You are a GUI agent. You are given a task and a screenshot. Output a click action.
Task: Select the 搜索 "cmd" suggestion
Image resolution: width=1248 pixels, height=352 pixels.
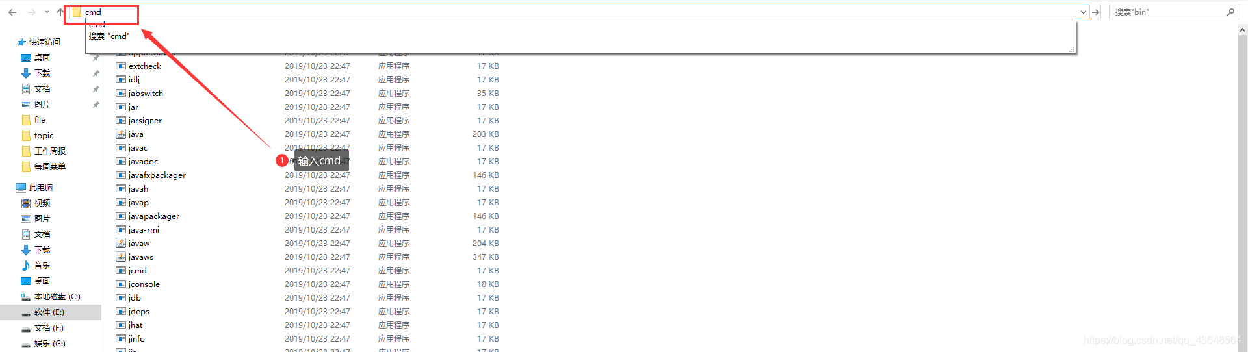coord(109,36)
